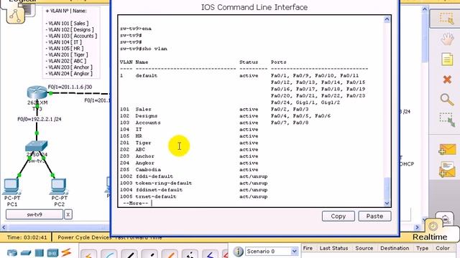Open the Connections lightning category
460x258 pixels.
click(x=67, y=252)
